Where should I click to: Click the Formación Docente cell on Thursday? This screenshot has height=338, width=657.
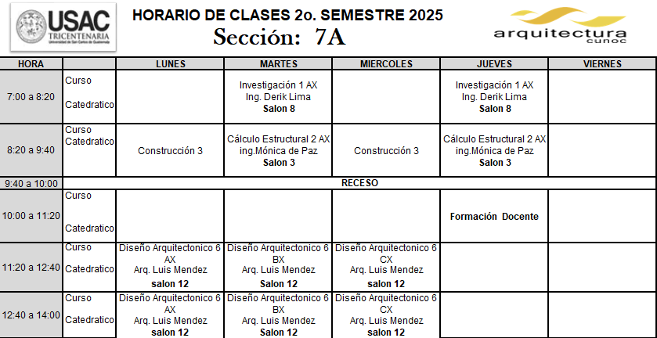point(494,216)
